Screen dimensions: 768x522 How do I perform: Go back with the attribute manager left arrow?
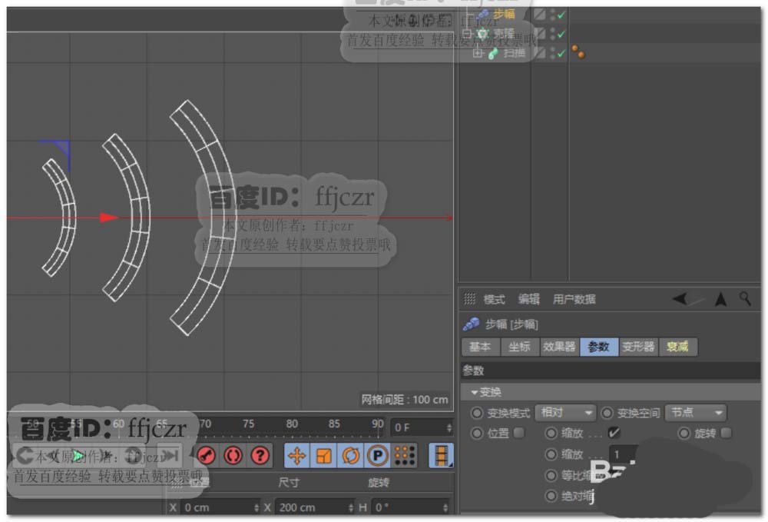[680, 298]
